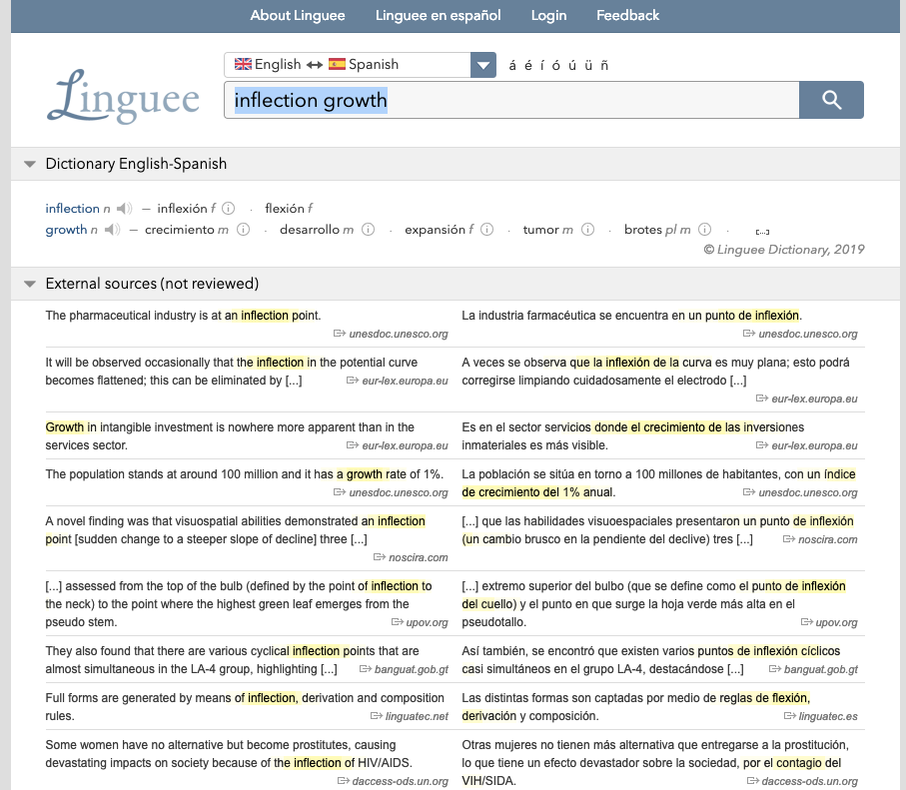Play audio pronunciation for growth
Viewport: 906px width, 790px height.
click(x=111, y=230)
